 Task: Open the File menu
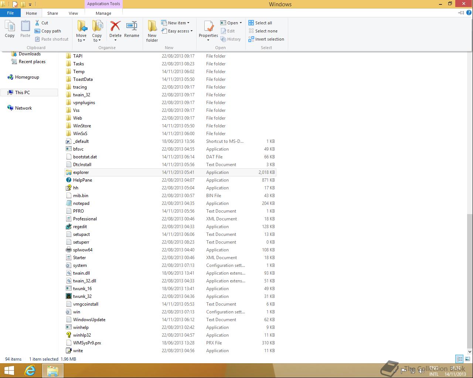click(10, 13)
